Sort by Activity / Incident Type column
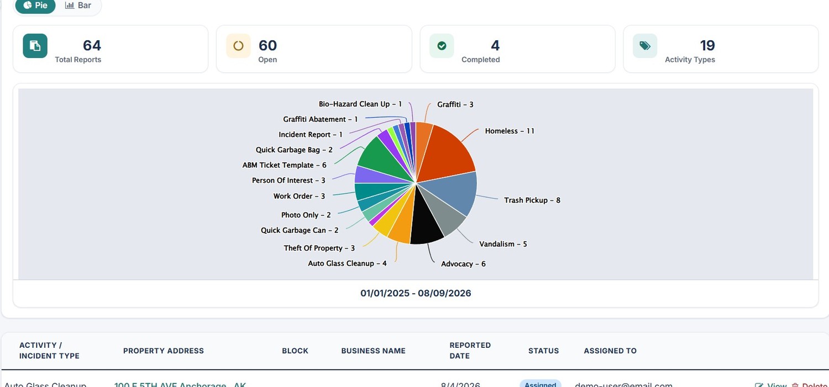This screenshot has height=387, width=829. coord(49,351)
